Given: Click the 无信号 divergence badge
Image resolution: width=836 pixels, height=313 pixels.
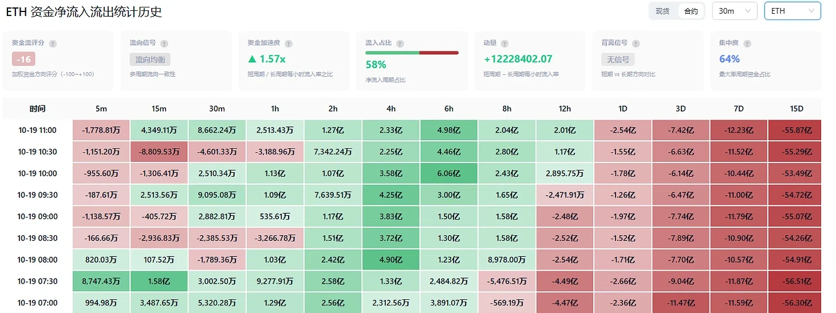Looking at the screenshot, I should tap(618, 60).
